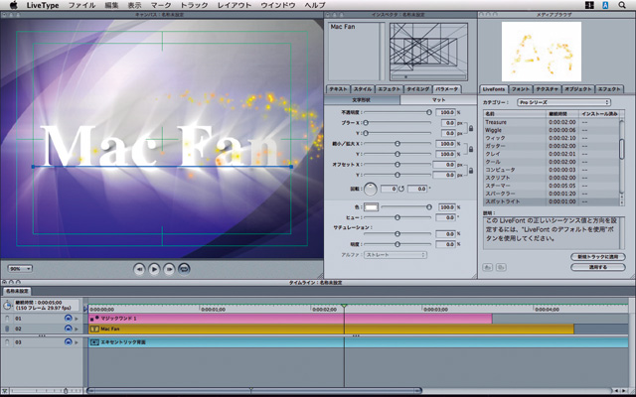
Task: Click the 新規トラックに適用 button
Action: click(598, 257)
